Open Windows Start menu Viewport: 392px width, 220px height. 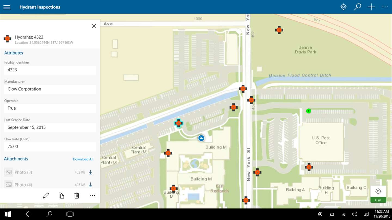coord(8,214)
